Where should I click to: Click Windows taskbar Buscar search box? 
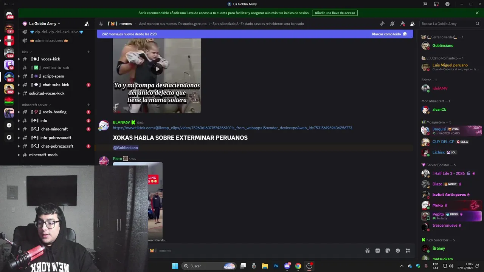208,266
